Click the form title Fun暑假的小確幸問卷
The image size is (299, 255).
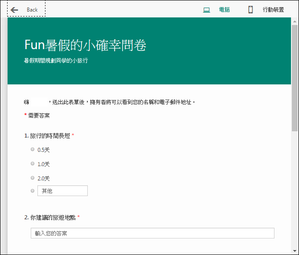85,45
